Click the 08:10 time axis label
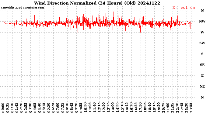The width and height of the screenshot is (210, 114). [x=67, y=108]
